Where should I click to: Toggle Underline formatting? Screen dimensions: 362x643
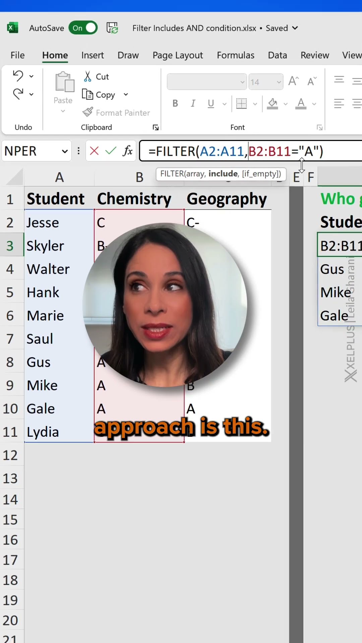[x=211, y=103]
